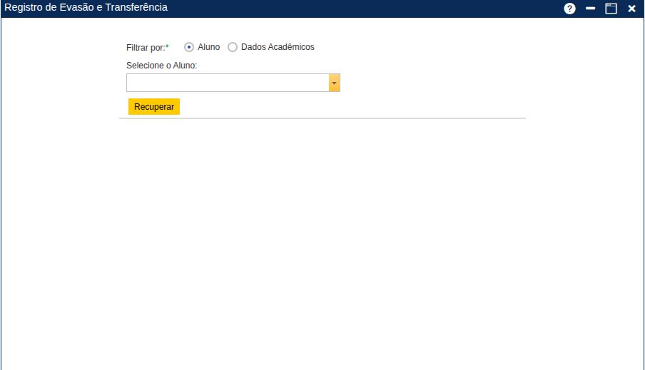Minimize the Registro de Evasão window
The width and height of the screenshot is (645, 370).
point(590,9)
